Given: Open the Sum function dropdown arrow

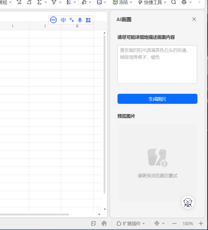Looking at the screenshot, I should pyautogui.click(x=46, y=2).
